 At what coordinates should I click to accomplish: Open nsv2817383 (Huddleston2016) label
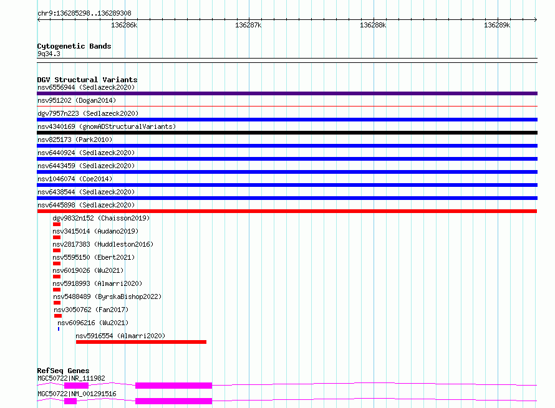pos(103,244)
